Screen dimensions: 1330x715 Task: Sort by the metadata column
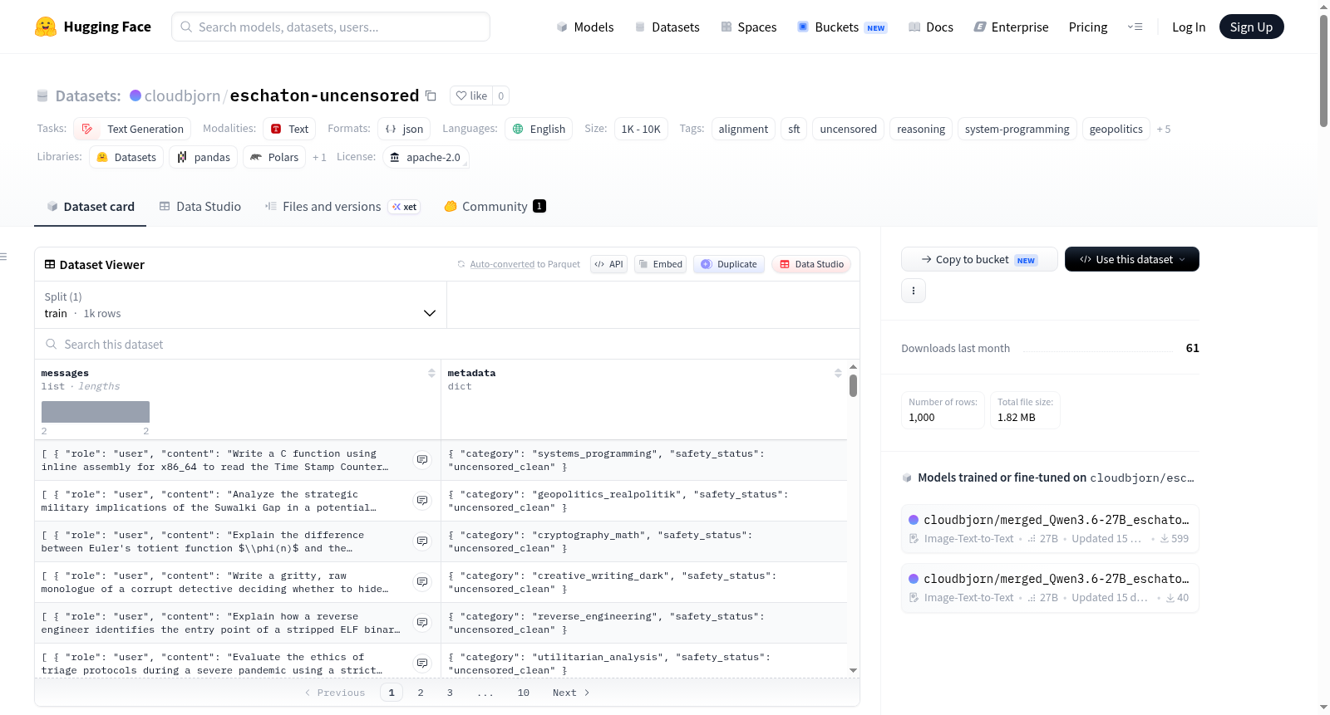coord(838,374)
